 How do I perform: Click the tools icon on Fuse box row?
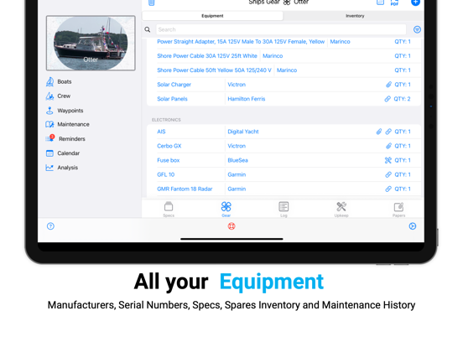pos(388,160)
